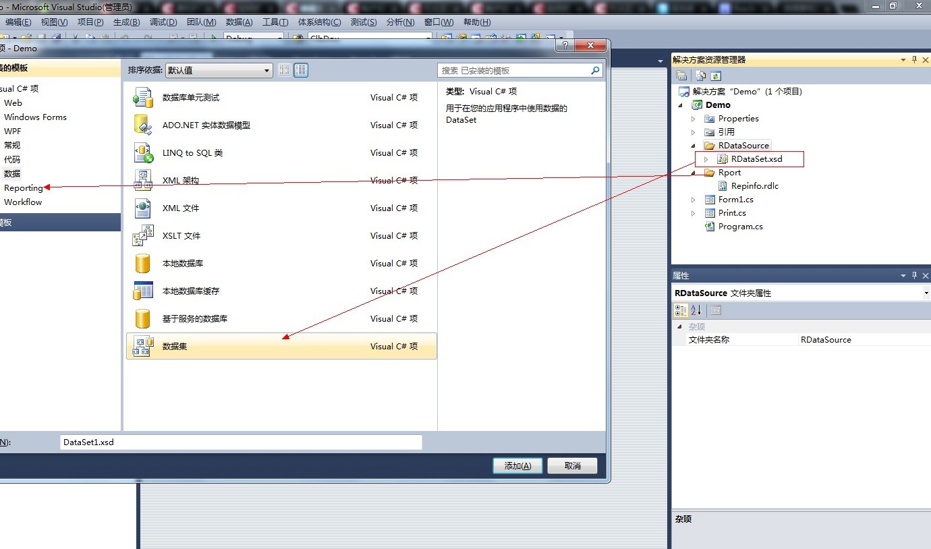
Task: Pin the 解决方案资源管理器 panel
Action: pos(915,59)
